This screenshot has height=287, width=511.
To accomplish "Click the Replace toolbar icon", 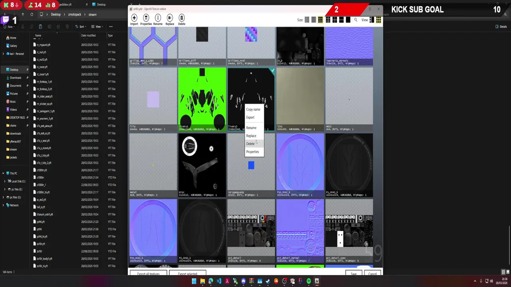I will pyautogui.click(x=170, y=20).
